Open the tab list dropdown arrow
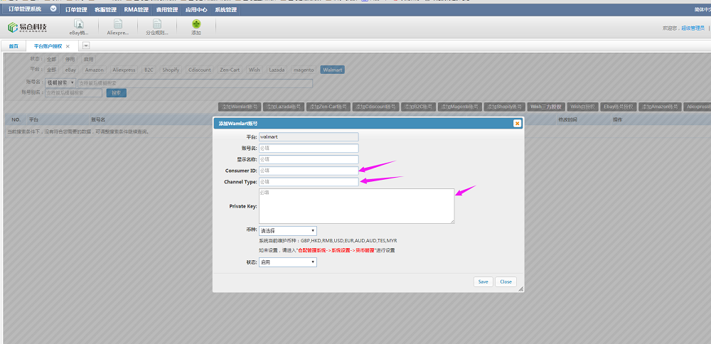 coord(86,46)
